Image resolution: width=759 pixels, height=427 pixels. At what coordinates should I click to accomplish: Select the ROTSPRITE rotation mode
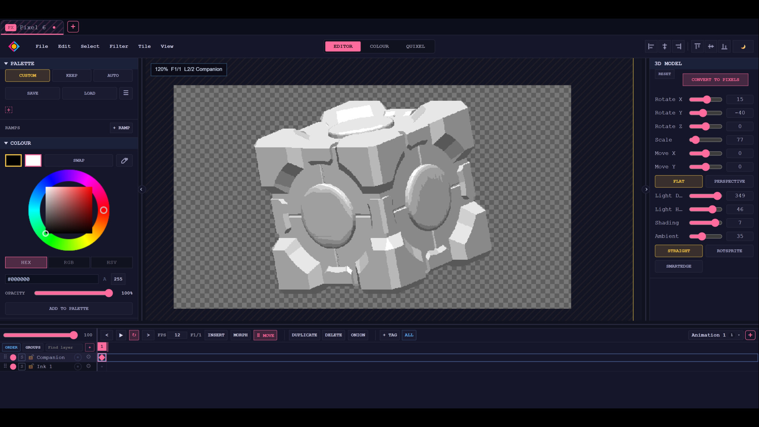(729, 251)
